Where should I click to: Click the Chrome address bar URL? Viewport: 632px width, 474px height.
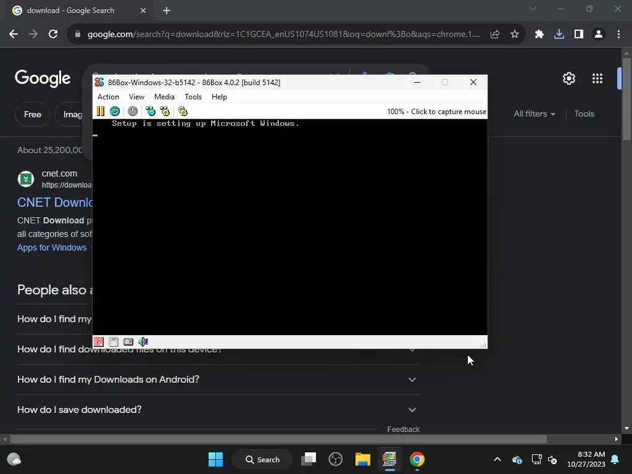(284, 35)
